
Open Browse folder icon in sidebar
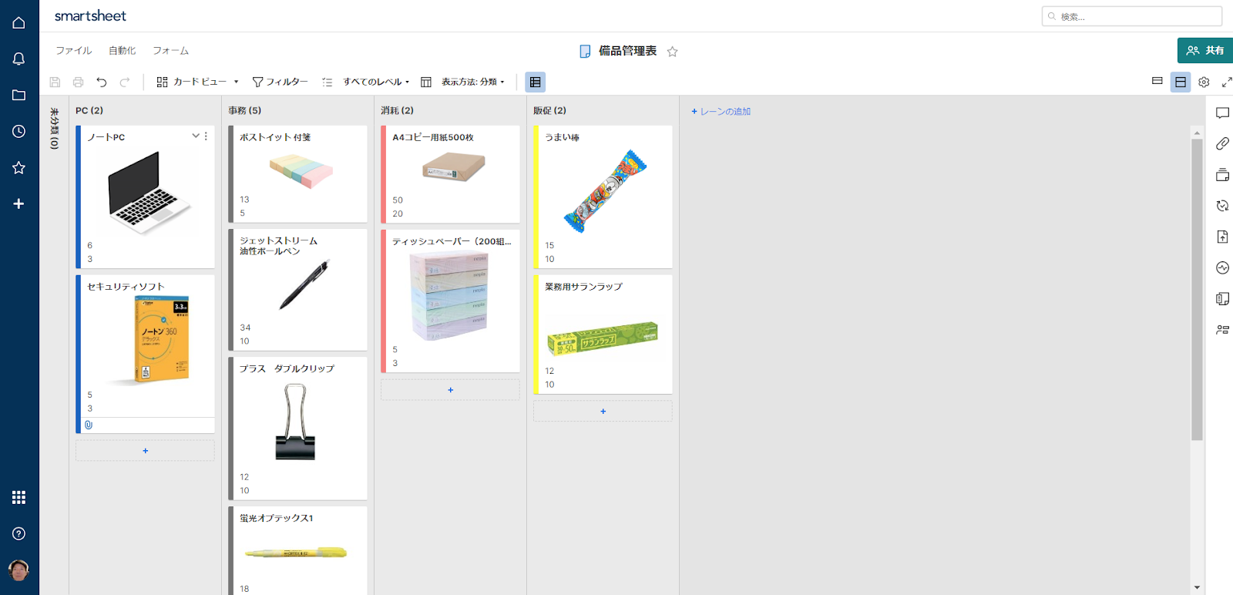click(x=19, y=95)
